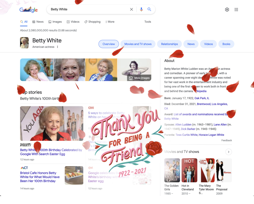
Task: Open first Betty White photo with plants
Action: (x=37, y=70)
